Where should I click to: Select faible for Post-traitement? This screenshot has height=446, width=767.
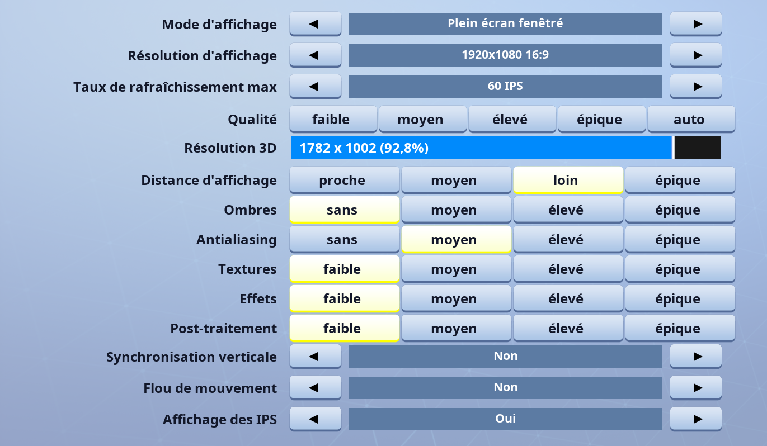[345, 328]
